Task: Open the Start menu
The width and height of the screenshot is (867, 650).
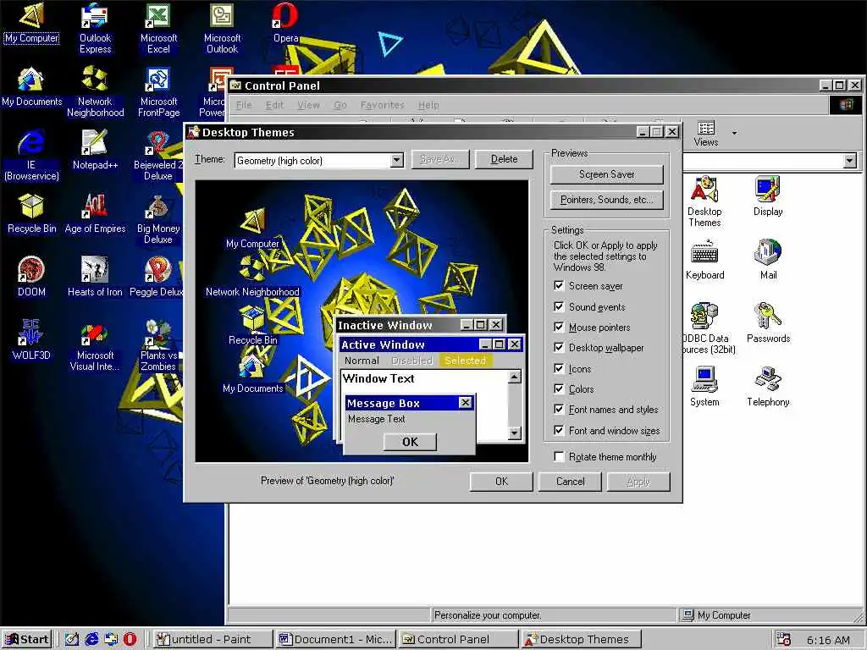Action: pos(26,640)
